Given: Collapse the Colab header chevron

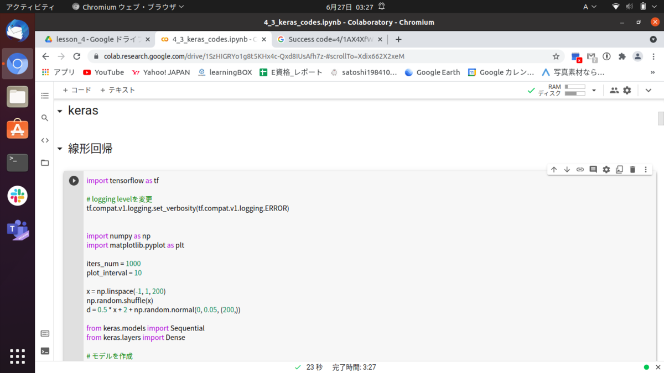Looking at the screenshot, I should 649,90.
